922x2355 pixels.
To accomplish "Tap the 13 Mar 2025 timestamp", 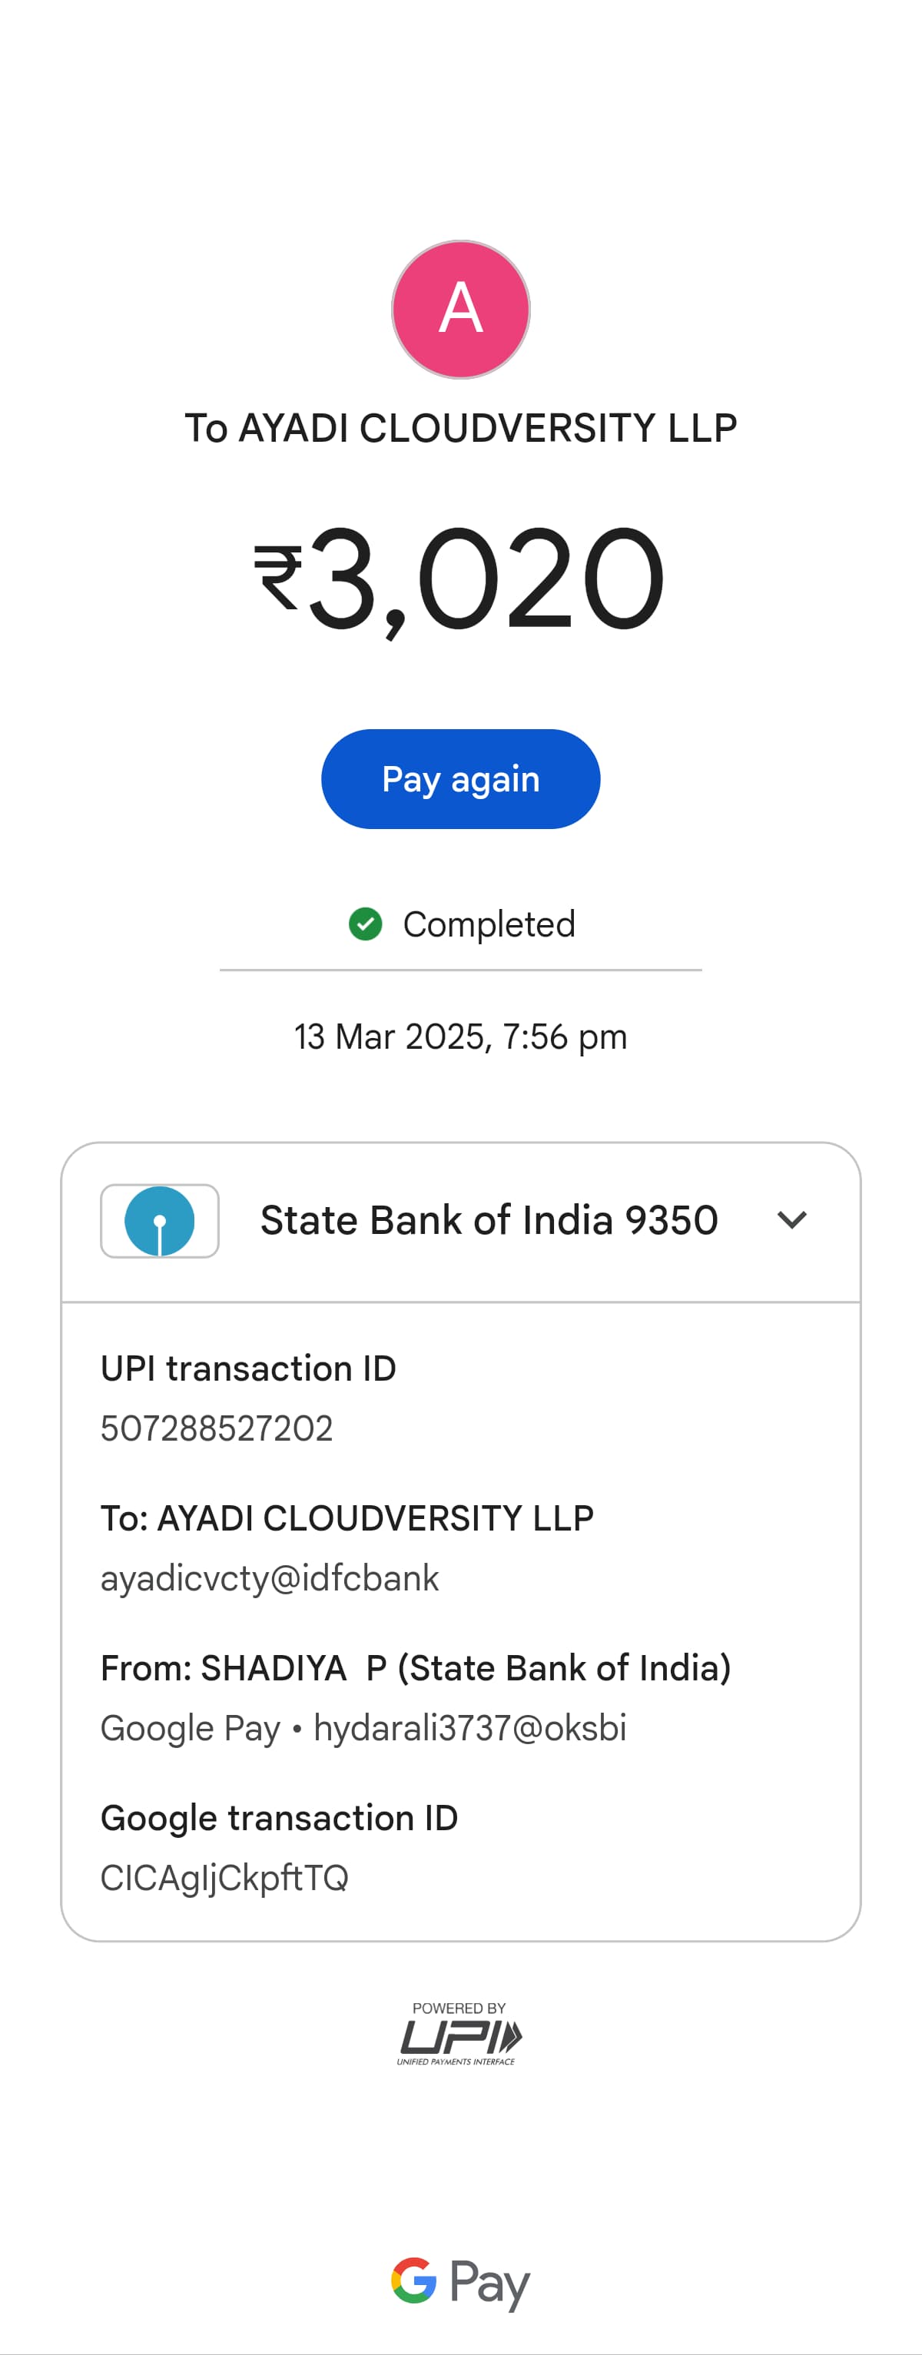I will point(460,1037).
